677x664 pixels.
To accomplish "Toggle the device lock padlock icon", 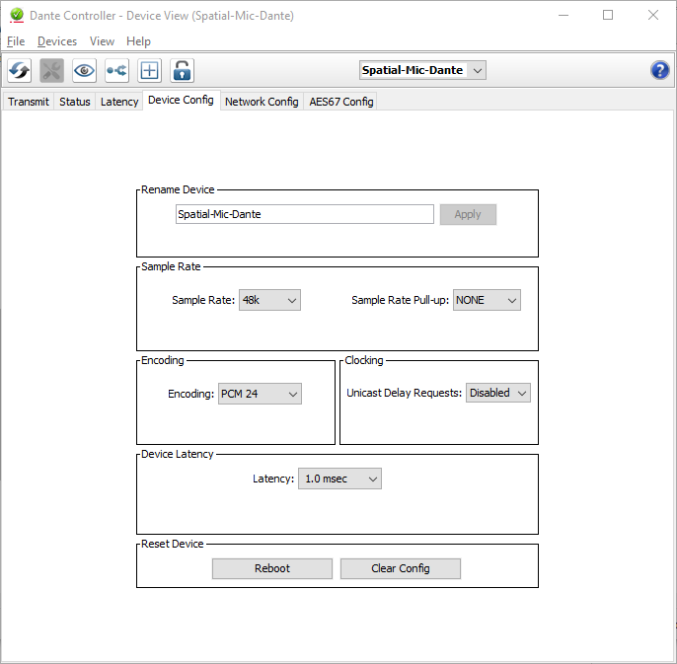I will tap(182, 70).
